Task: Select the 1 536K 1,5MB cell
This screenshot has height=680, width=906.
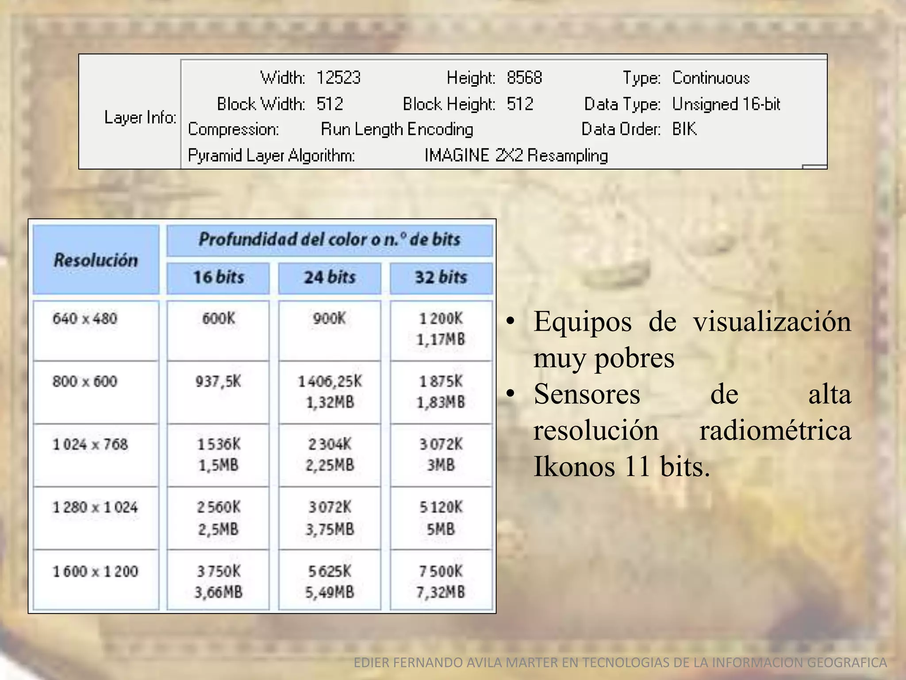Action: point(218,456)
